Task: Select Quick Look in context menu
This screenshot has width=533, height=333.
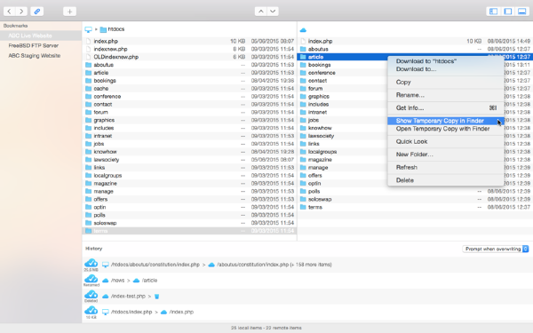Action: (446, 141)
